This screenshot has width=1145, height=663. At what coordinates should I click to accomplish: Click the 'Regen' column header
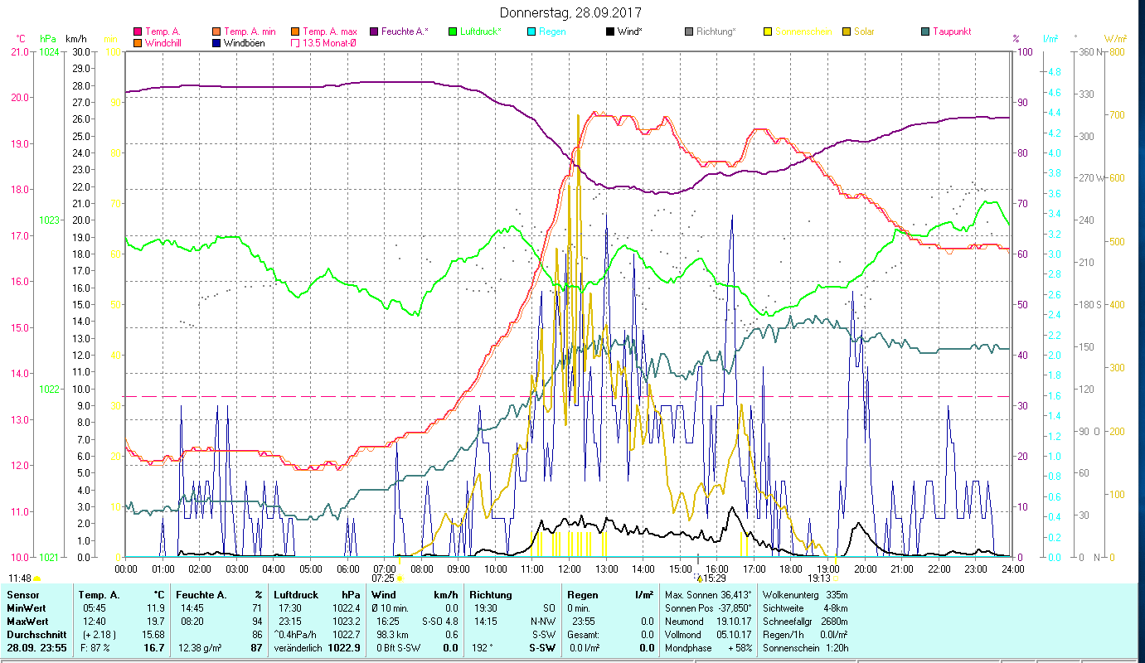click(x=584, y=595)
